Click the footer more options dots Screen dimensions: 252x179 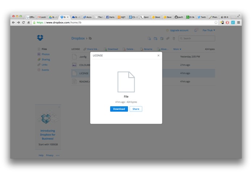58,155
